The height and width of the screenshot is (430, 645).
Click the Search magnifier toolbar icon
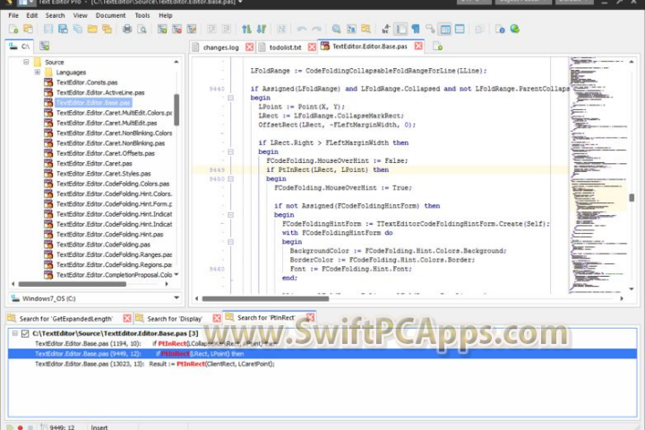pos(336,29)
